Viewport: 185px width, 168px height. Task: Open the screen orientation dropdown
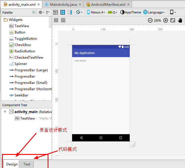tap(79, 12)
